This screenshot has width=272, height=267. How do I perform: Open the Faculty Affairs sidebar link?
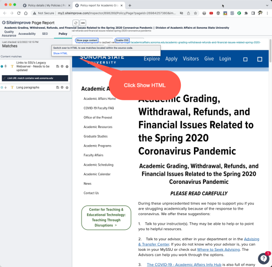pos(94,155)
